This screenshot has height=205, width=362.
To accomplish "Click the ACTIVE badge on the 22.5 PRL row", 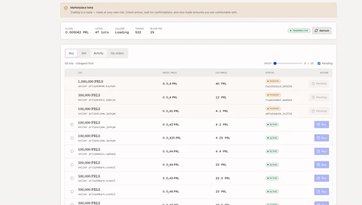I will click(272, 178).
